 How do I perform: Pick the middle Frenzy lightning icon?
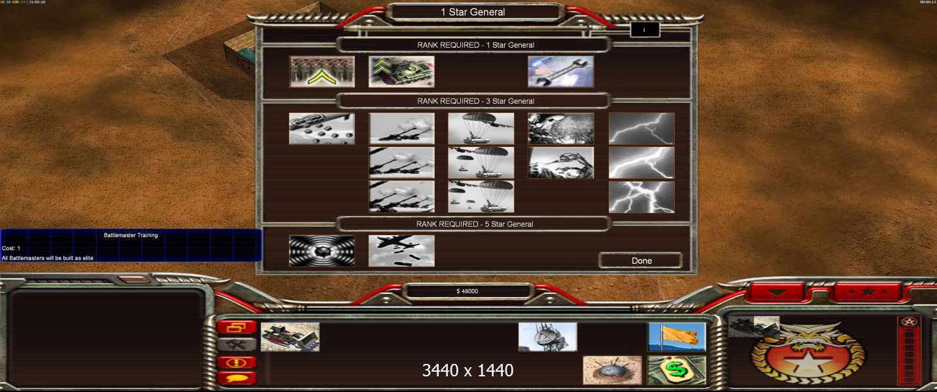coord(641,162)
